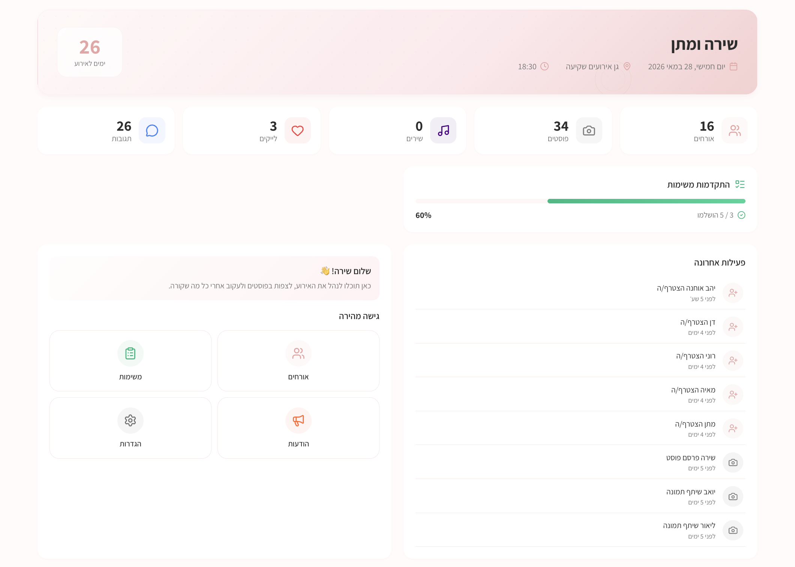Click the גישה מהירה heading
The image size is (795, 567).
(359, 316)
